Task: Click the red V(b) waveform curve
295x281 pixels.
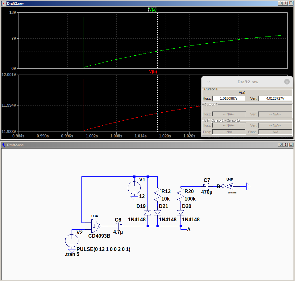Action: coord(141,117)
